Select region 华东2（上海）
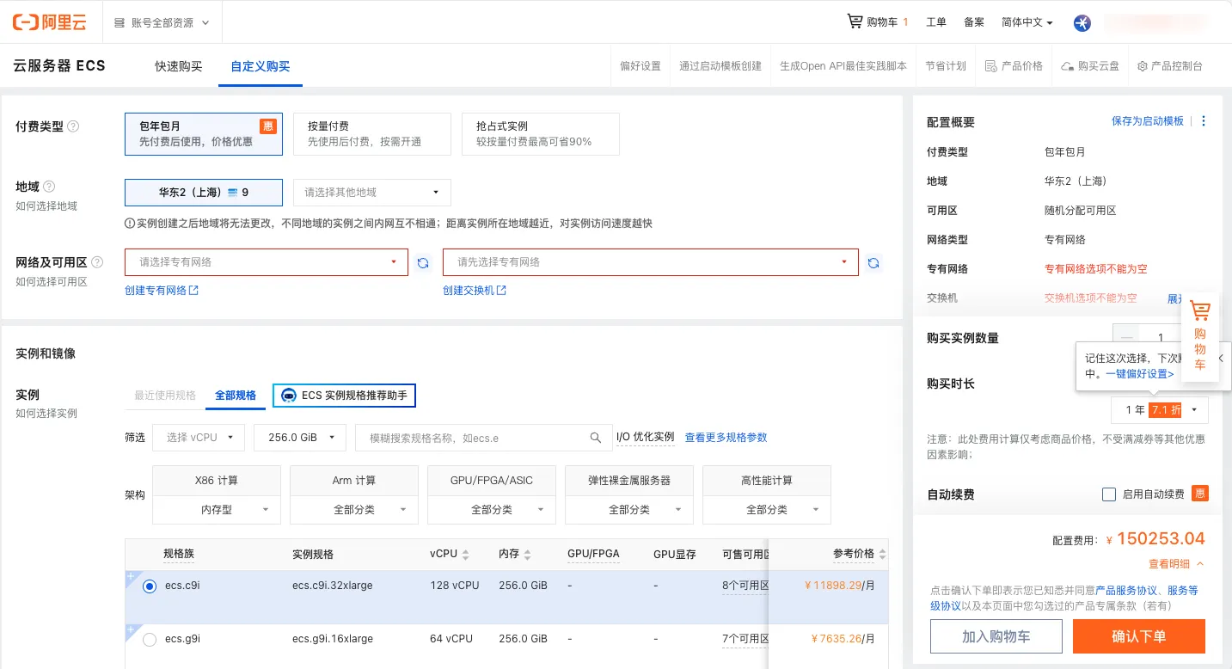The height and width of the screenshot is (669, 1232). tap(204, 193)
